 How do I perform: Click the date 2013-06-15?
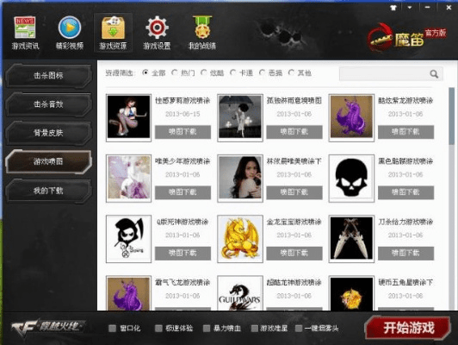pos(183,114)
